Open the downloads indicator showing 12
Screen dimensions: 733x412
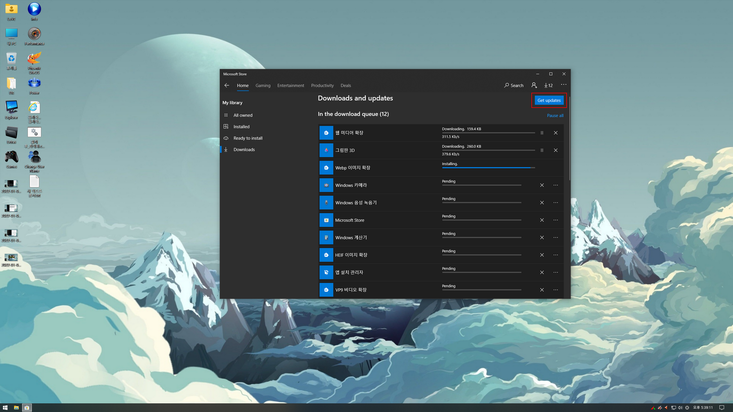(x=549, y=85)
